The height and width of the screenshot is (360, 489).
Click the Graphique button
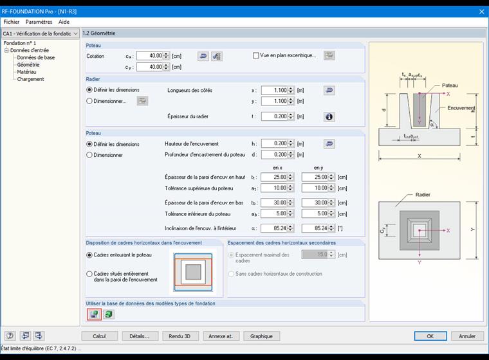point(261,336)
